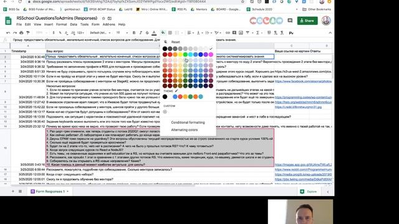The height and width of the screenshot is (224, 399).
Task: Select the 3/24/2020 9:36:14 timestamp cell
Action: [27, 62]
